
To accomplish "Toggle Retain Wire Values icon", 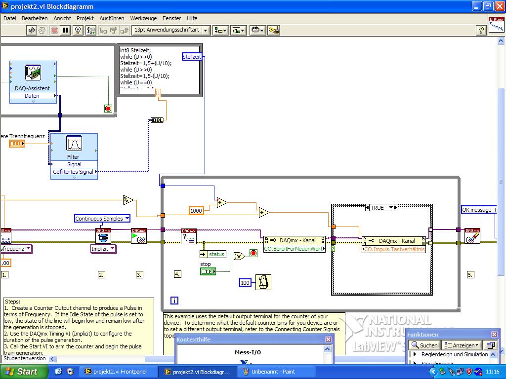I will click(x=91, y=30).
